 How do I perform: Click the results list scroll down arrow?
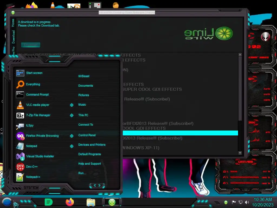pos(240,153)
